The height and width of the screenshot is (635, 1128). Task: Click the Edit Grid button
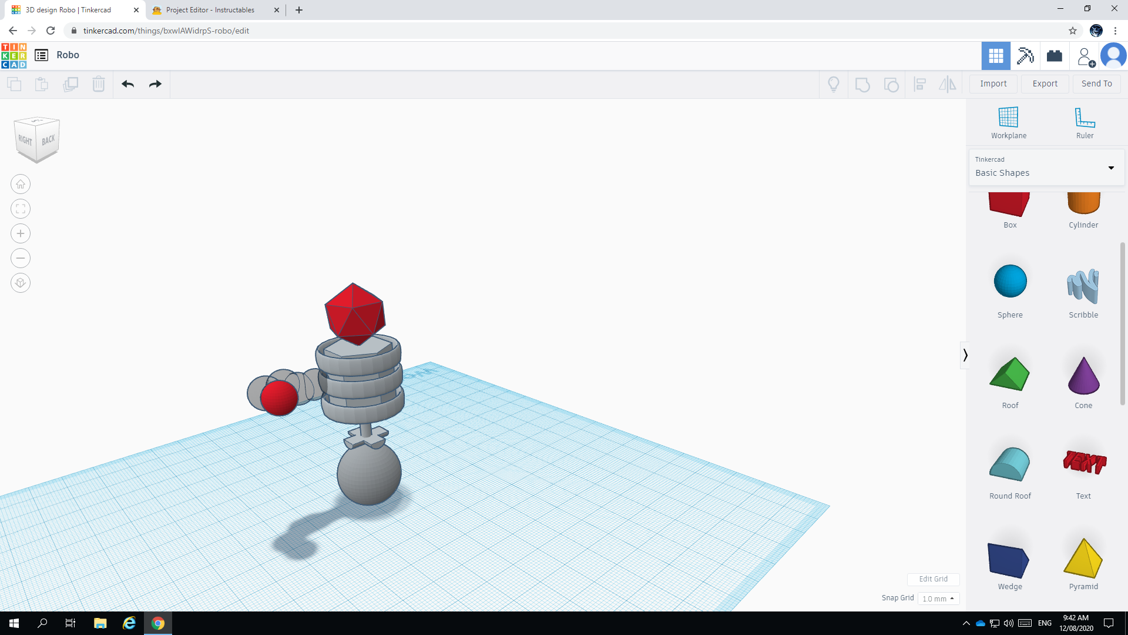point(933,579)
